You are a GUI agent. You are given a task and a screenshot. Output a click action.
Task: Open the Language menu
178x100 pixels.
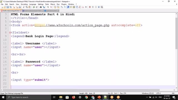tap(33, 4)
